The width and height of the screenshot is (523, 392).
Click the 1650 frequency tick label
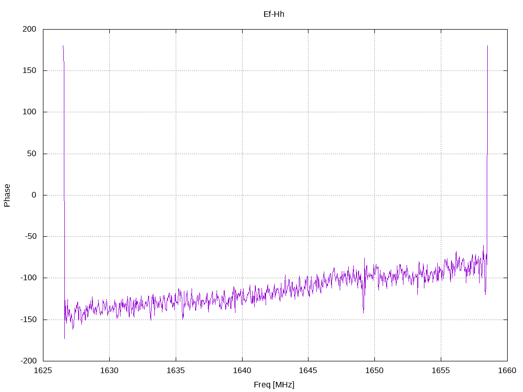point(374,371)
